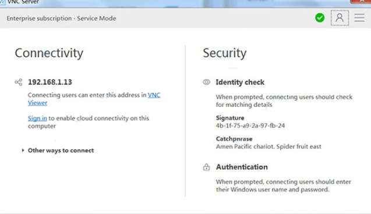Click the Sign in link
This screenshot has height=214, width=371.
(x=37, y=118)
